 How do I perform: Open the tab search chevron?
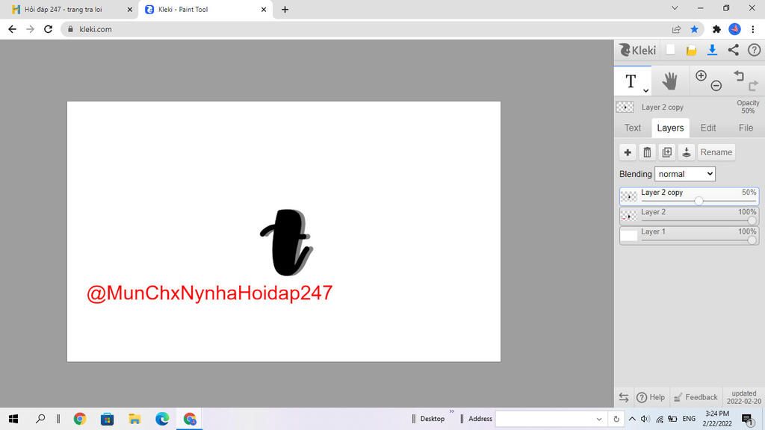(x=675, y=7)
